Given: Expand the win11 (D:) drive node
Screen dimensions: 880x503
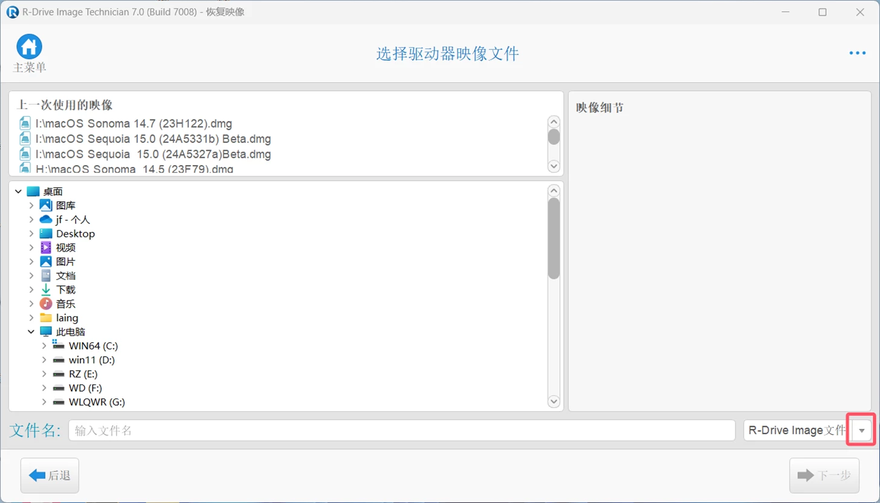Looking at the screenshot, I should 44,360.
